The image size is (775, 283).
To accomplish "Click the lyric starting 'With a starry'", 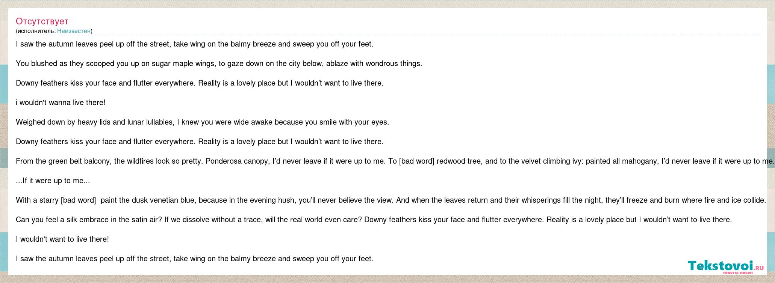I will click(x=391, y=200).
